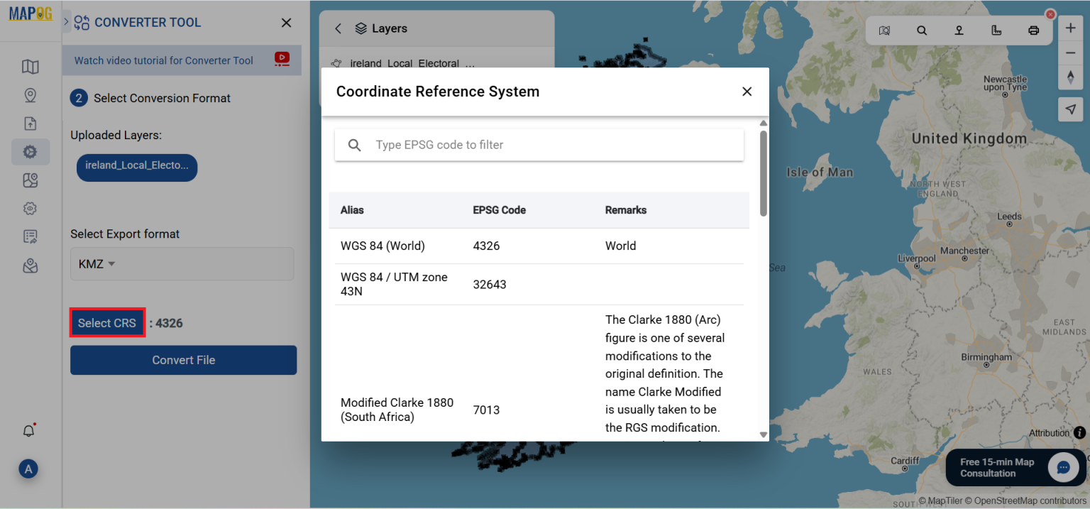Screen dimensions: 1090x509
Task: Open the Measure tool on the map toolbar
Action: click(996, 30)
